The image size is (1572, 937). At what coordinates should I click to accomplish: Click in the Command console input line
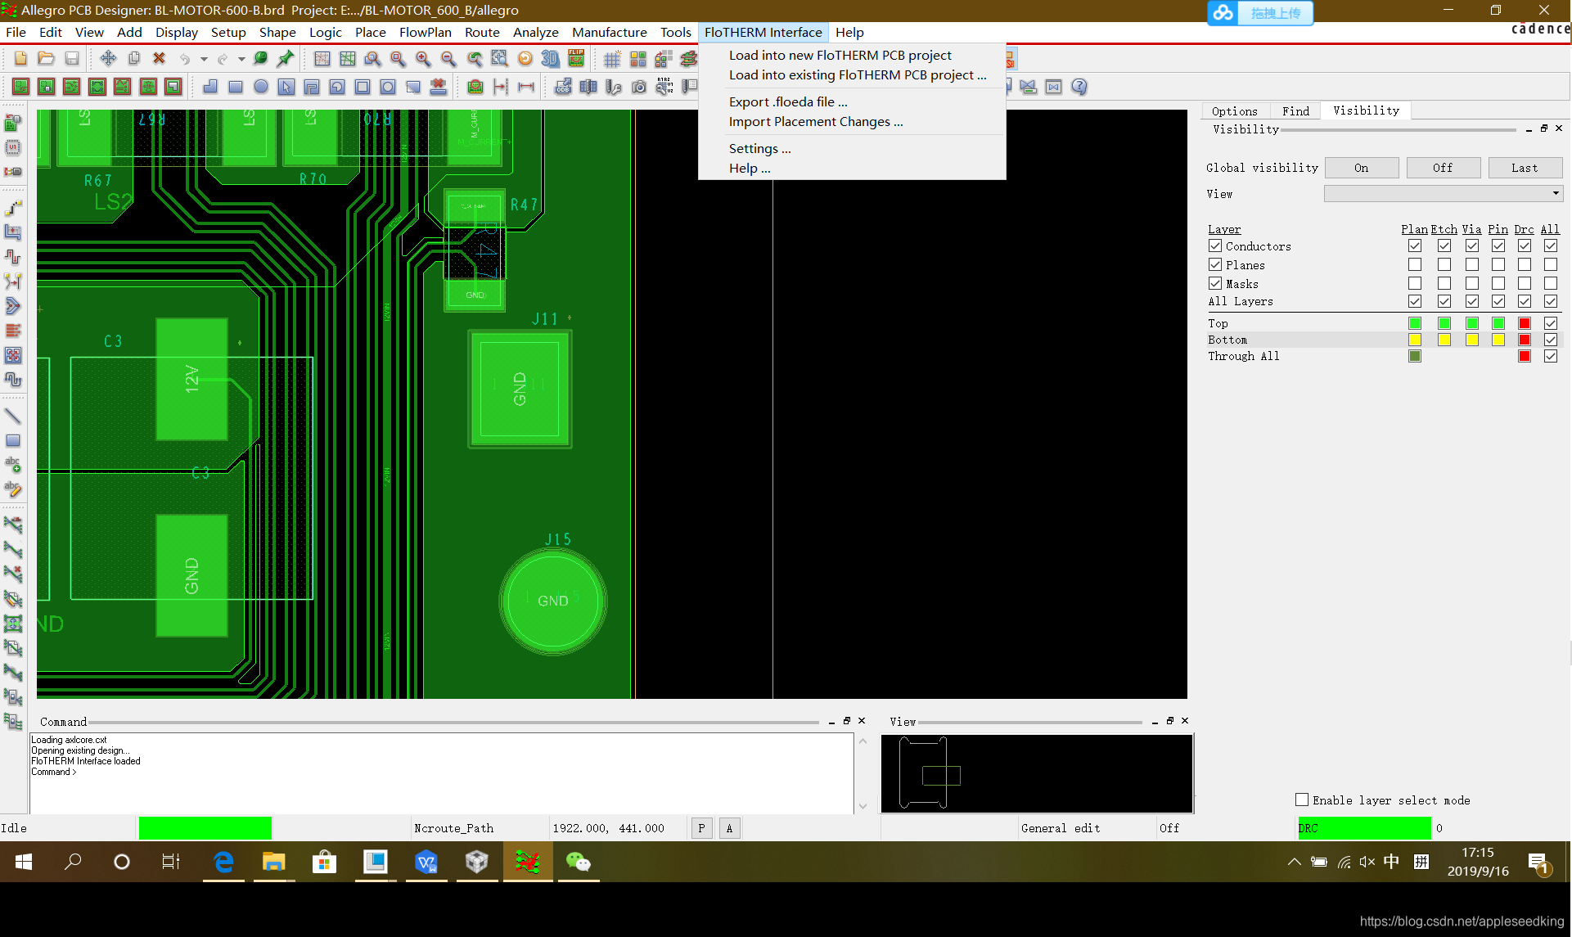click(442, 773)
